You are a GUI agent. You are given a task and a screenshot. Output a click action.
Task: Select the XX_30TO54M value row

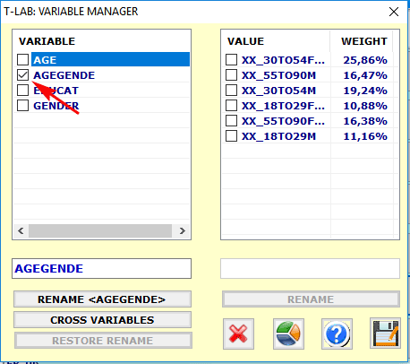coord(307,91)
